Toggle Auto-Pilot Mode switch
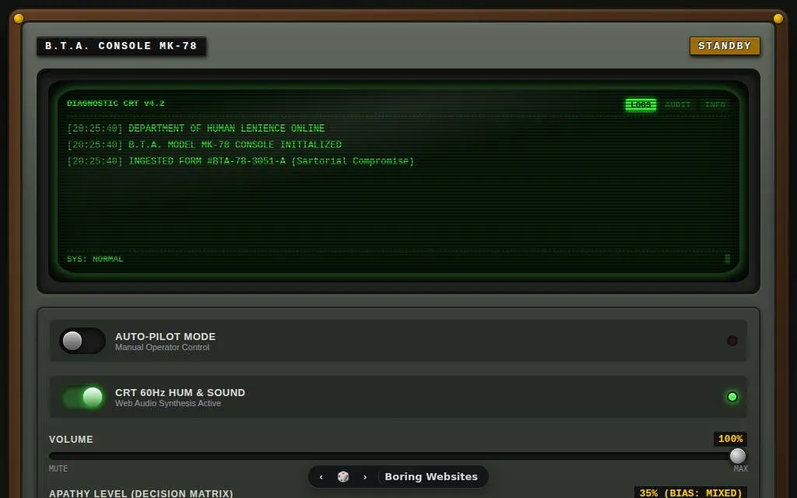 (x=83, y=341)
